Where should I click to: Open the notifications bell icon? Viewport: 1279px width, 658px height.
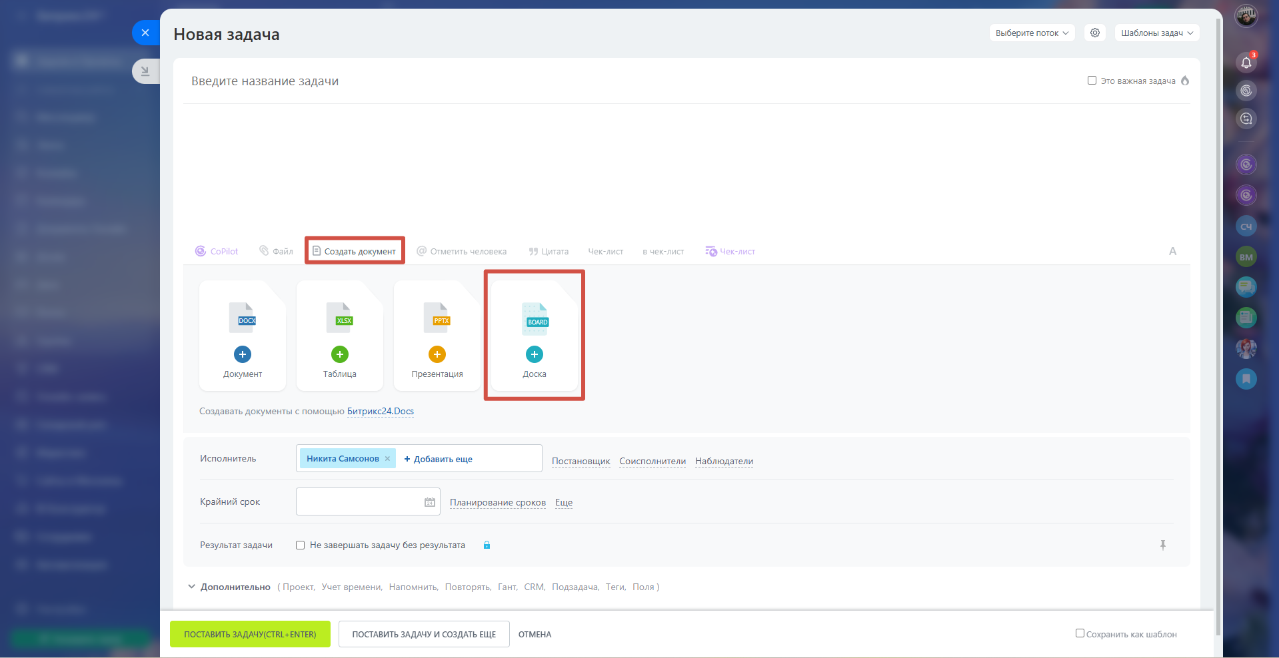pyautogui.click(x=1246, y=63)
